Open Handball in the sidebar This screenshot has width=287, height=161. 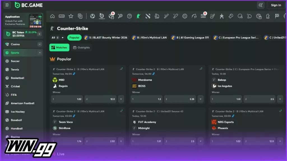coord(23,129)
